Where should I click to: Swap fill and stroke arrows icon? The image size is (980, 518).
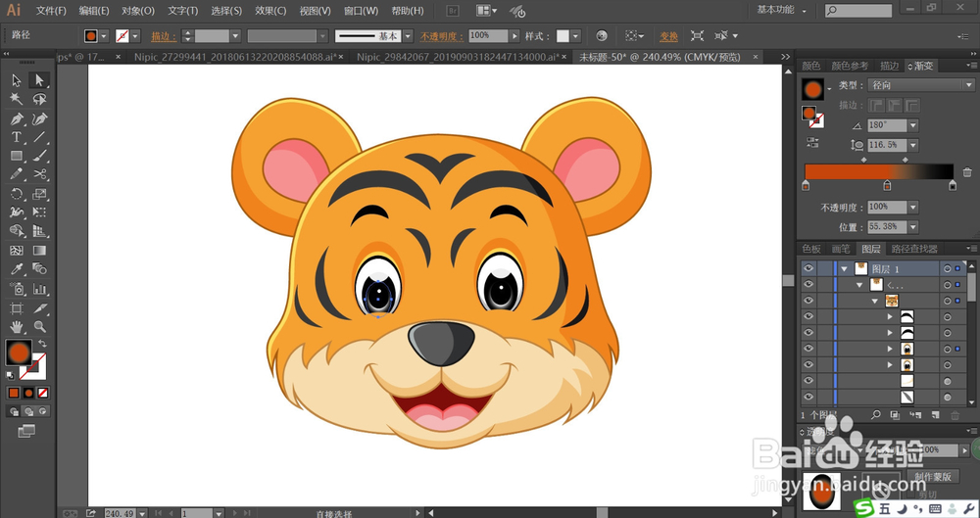point(42,344)
